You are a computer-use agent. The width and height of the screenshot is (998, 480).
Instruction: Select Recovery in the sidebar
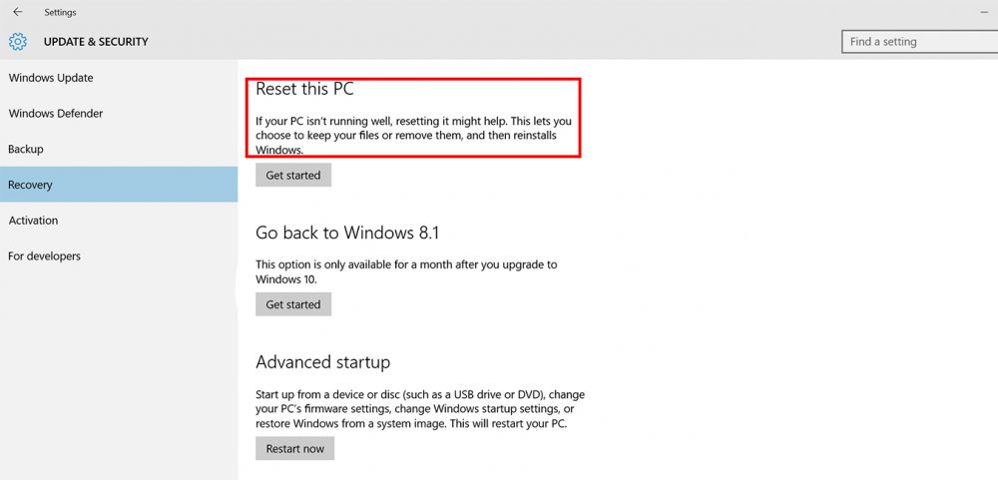point(30,185)
